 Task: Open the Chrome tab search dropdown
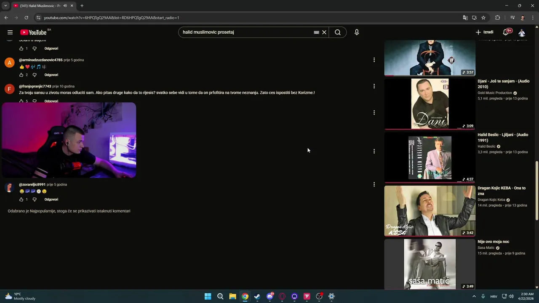pos(5,6)
